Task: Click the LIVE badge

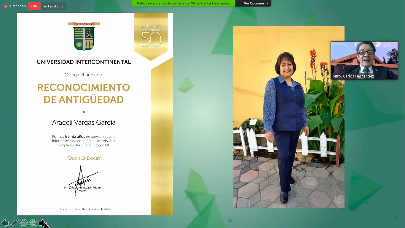Action: pos(34,6)
